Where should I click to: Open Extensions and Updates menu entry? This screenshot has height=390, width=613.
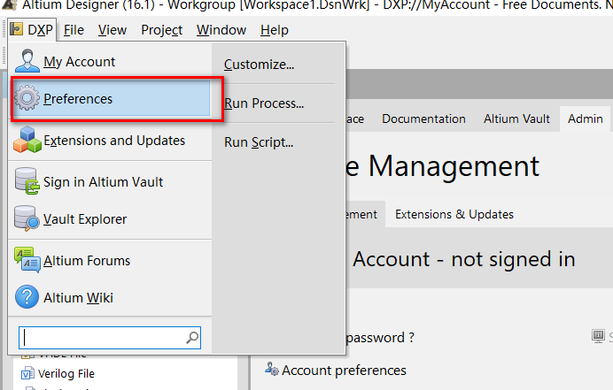pos(110,140)
